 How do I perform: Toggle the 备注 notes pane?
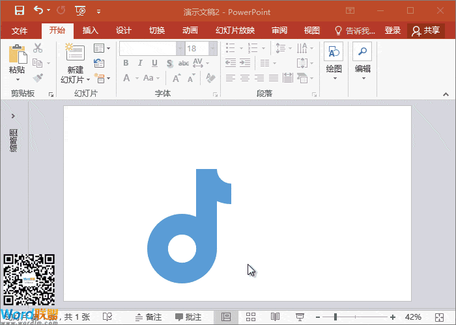149,317
